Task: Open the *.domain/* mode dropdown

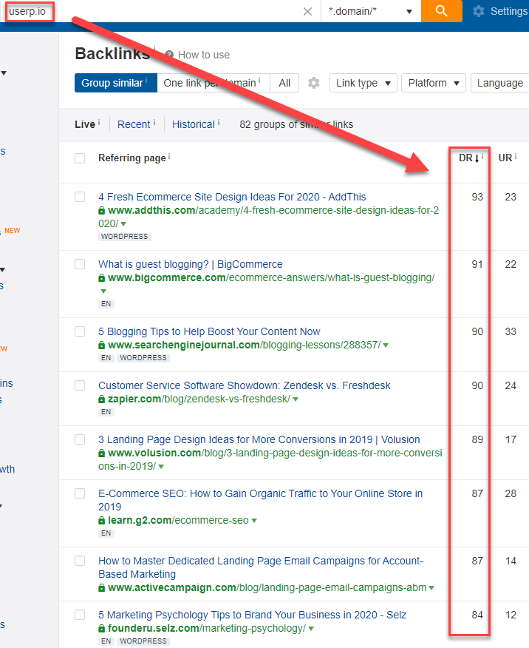Action: click(371, 11)
